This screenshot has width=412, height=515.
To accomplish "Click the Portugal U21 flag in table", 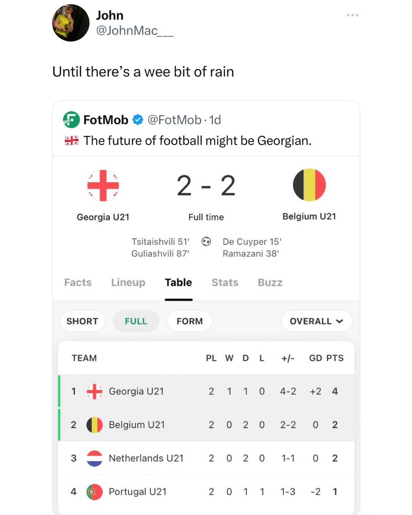I will [x=94, y=491].
